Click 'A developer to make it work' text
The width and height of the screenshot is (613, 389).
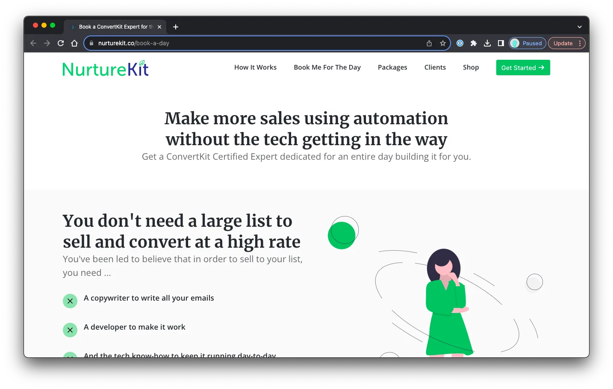coord(135,327)
